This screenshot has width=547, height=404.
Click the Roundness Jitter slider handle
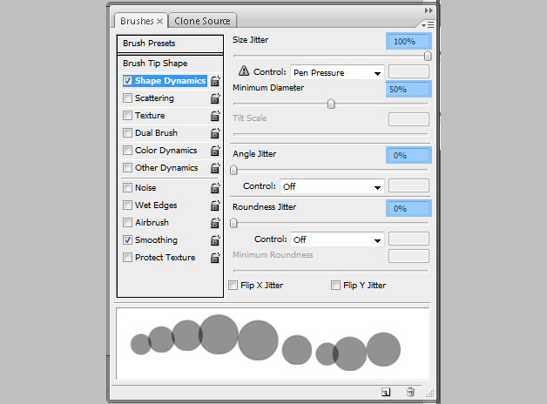coord(233,223)
